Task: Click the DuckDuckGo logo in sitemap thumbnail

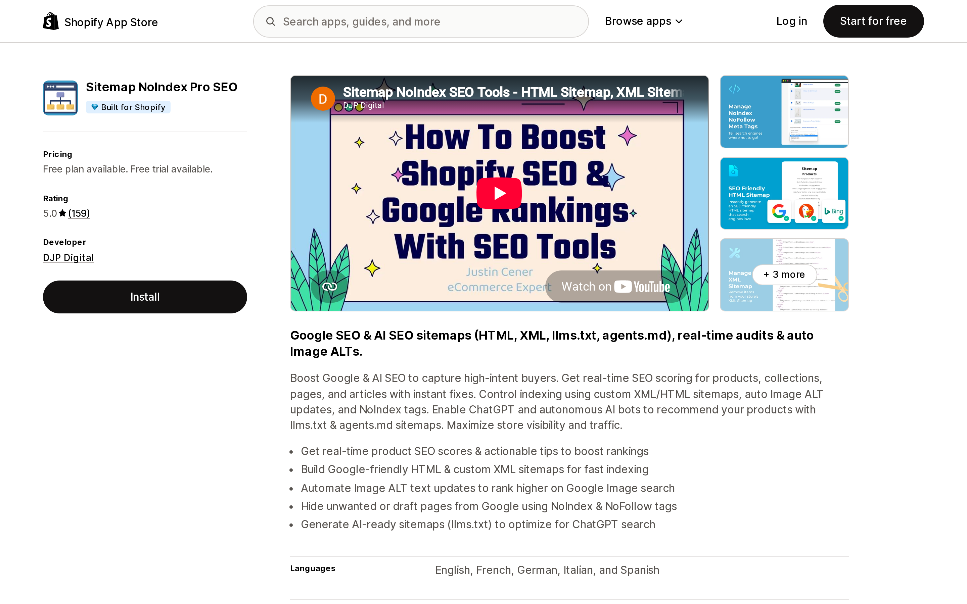Action: (x=807, y=211)
